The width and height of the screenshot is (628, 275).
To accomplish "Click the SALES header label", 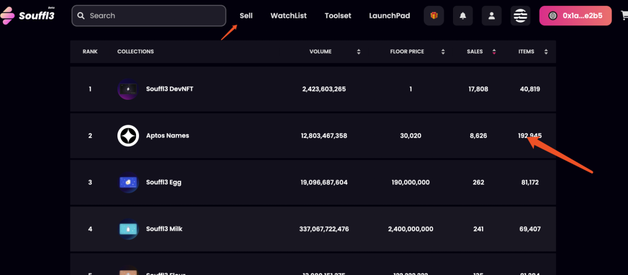I will tap(474, 52).
